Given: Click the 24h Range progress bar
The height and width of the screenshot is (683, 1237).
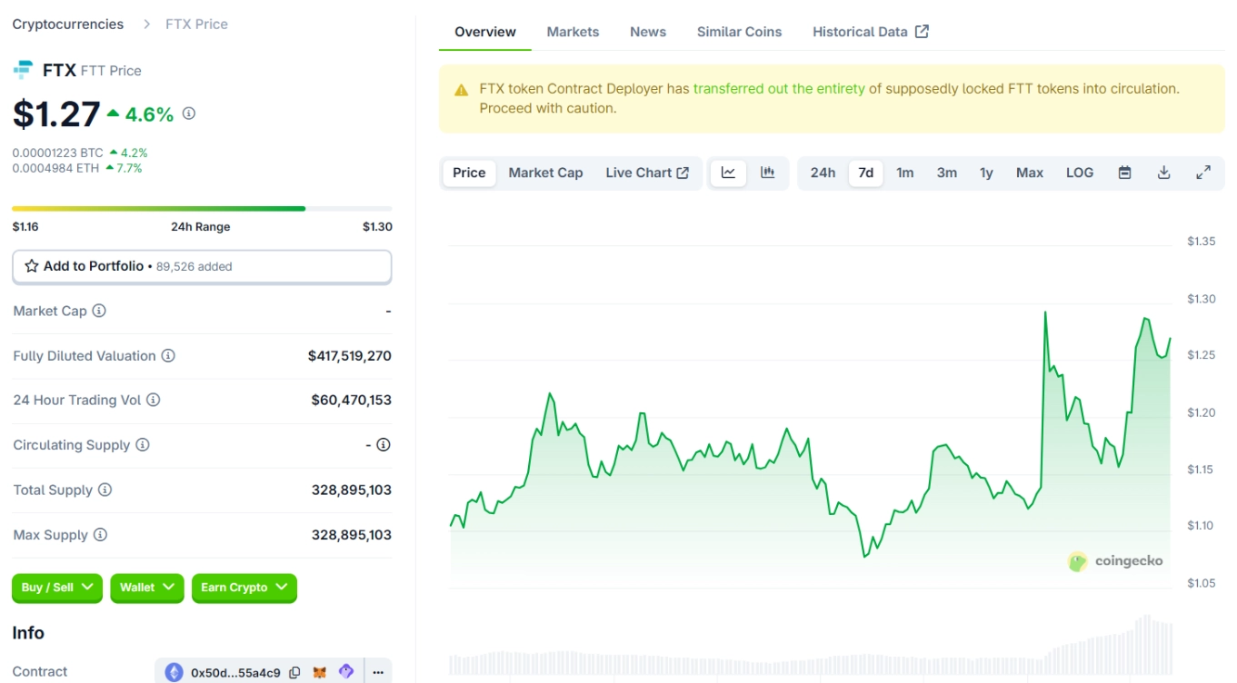Looking at the screenshot, I should (x=202, y=208).
